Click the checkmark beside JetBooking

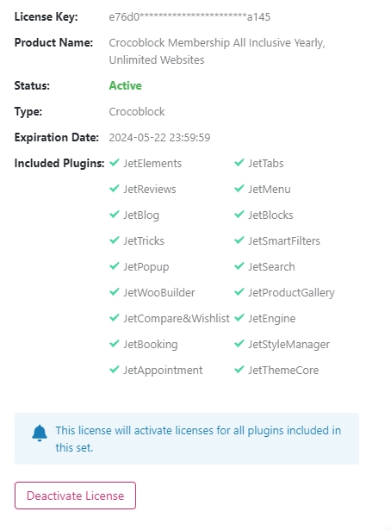tap(115, 343)
